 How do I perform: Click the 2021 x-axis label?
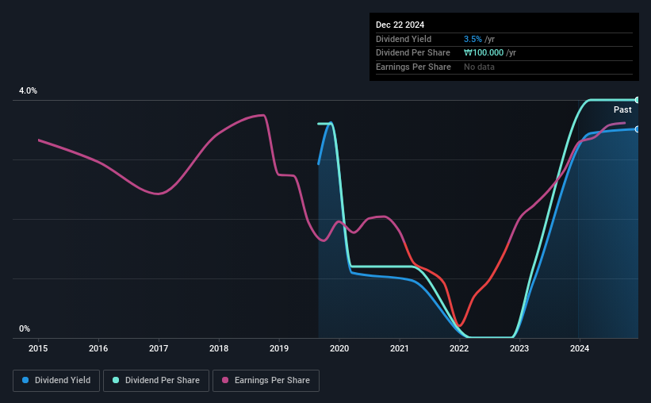(x=400, y=348)
